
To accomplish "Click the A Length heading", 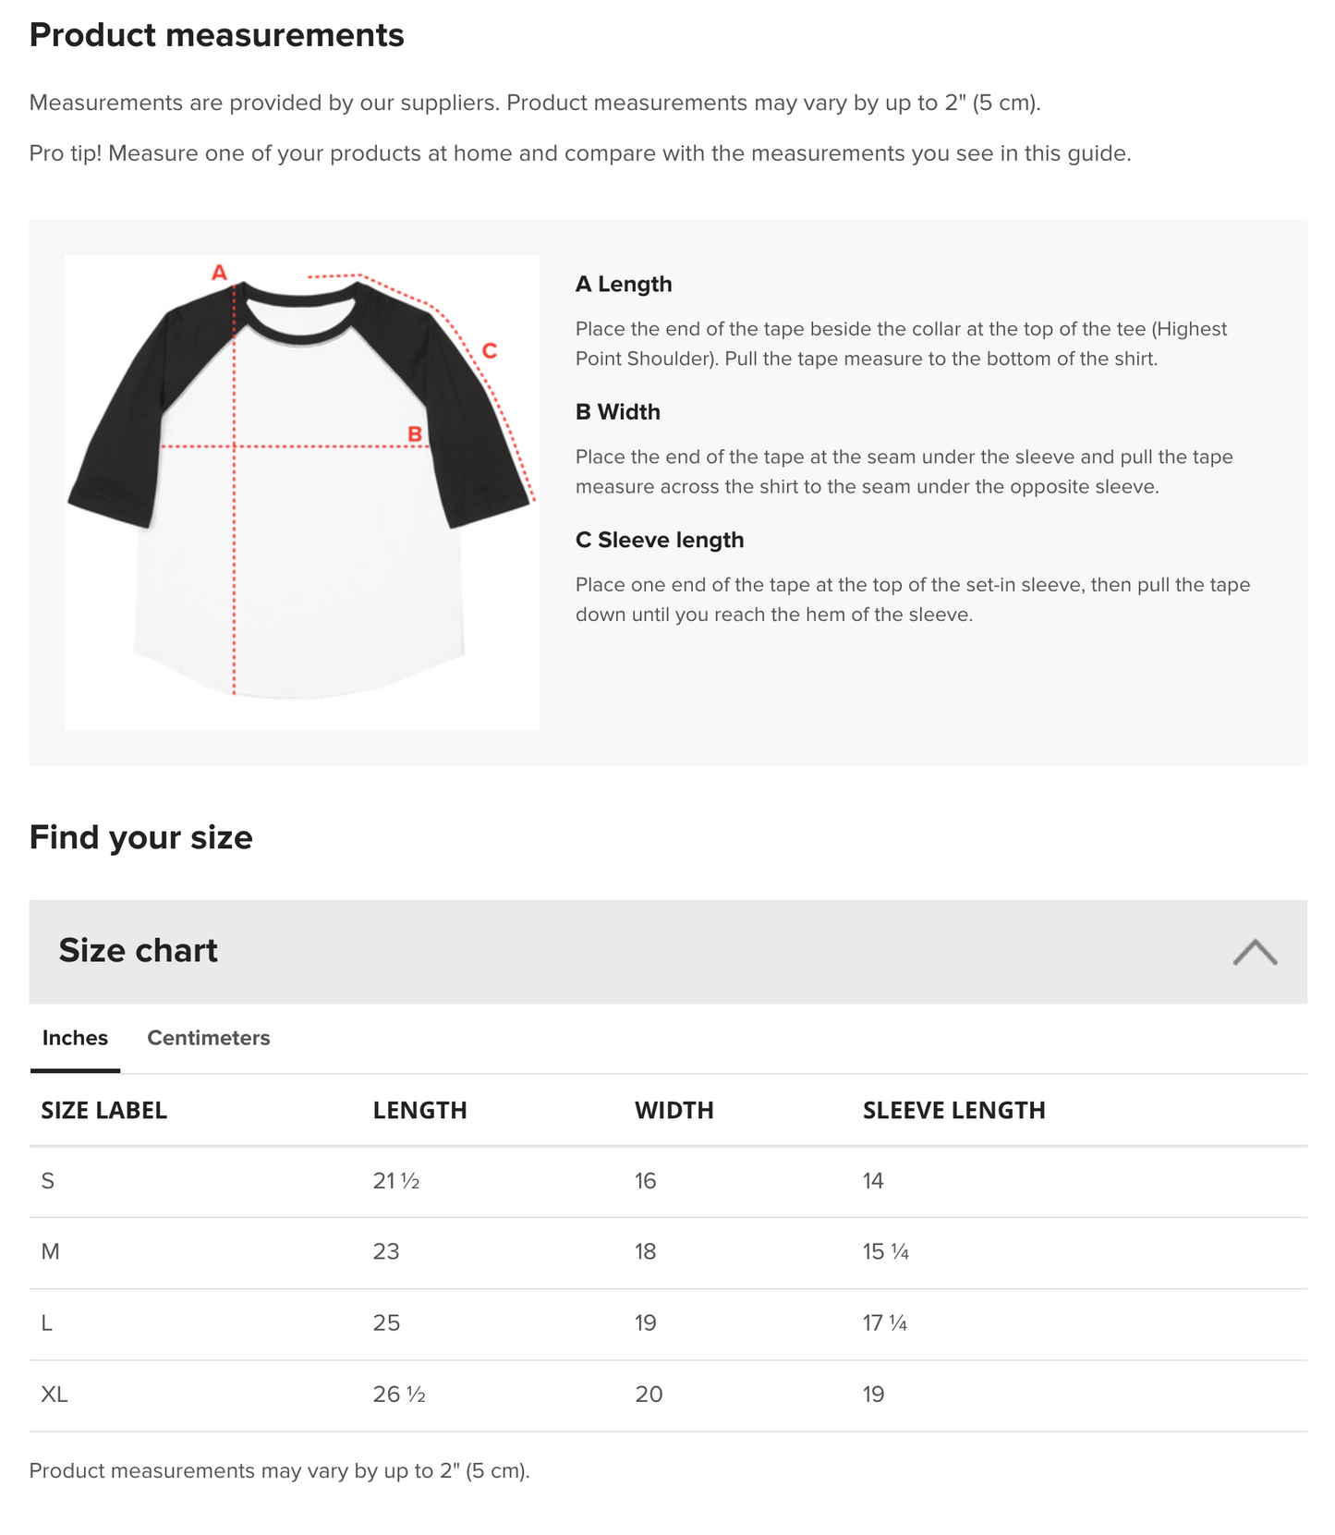I will point(624,284).
